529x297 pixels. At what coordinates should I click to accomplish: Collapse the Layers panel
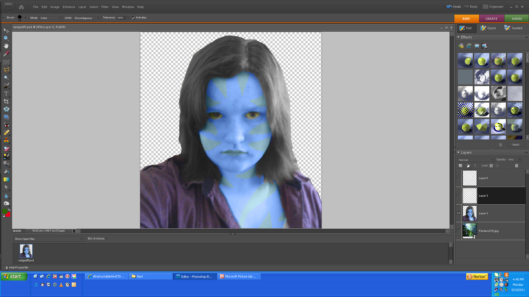click(458, 152)
